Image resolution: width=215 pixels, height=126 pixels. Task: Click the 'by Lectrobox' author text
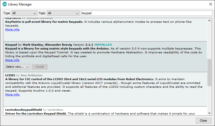[x=53, y=110]
